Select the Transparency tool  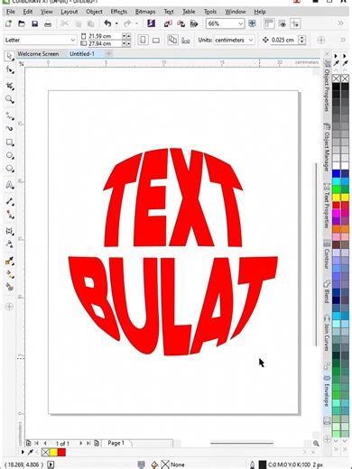tap(10, 244)
